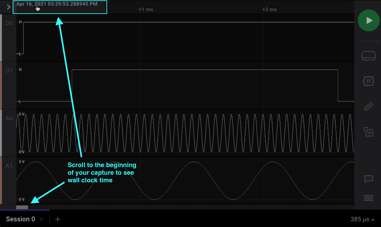Start capture with the green play button

(369, 21)
